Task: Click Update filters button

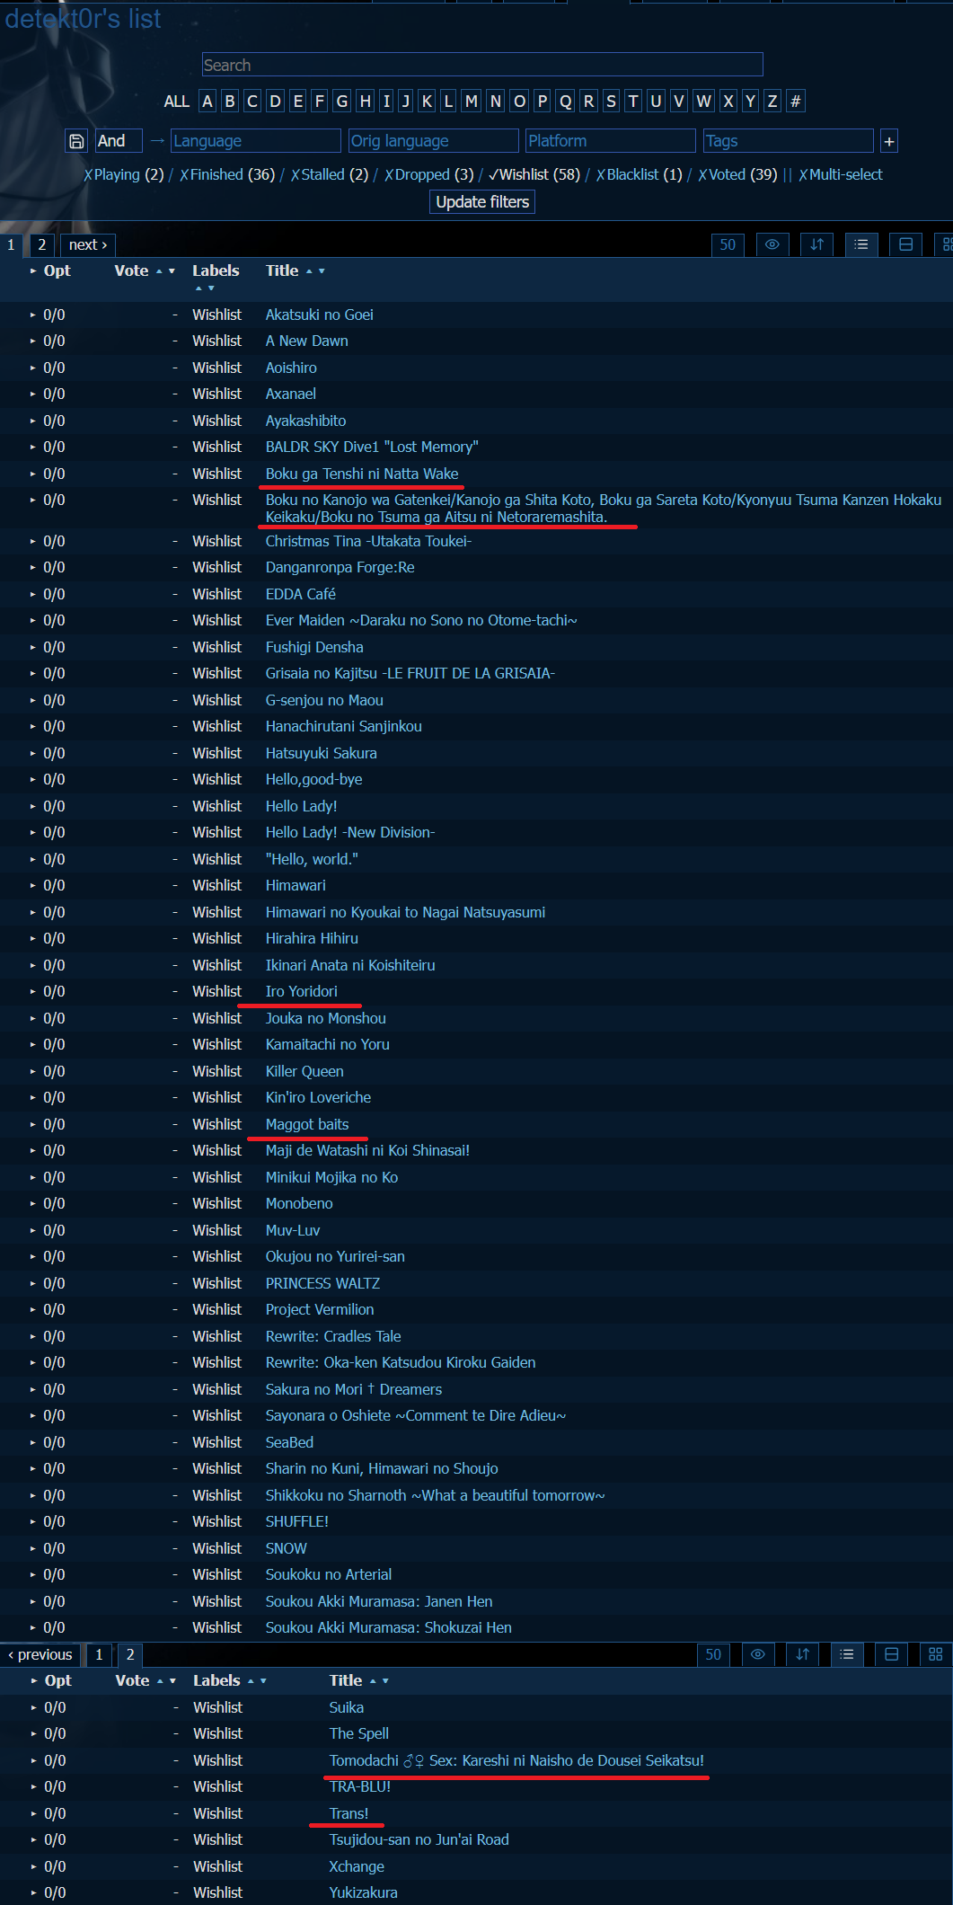Action: (482, 202)
